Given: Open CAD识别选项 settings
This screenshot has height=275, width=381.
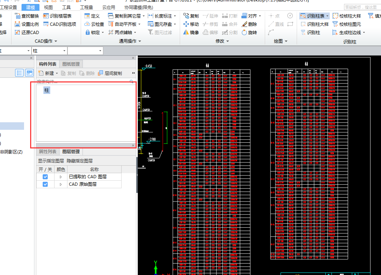Looking at the screenshot, I should (60, 24).
